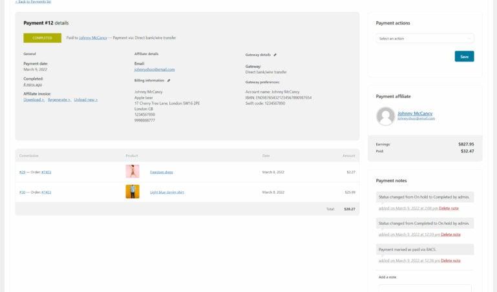Click Johnny McCancy's avatar image

[x=385, y=116]
